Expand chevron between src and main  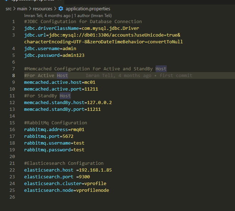click(x=14, y=9)
